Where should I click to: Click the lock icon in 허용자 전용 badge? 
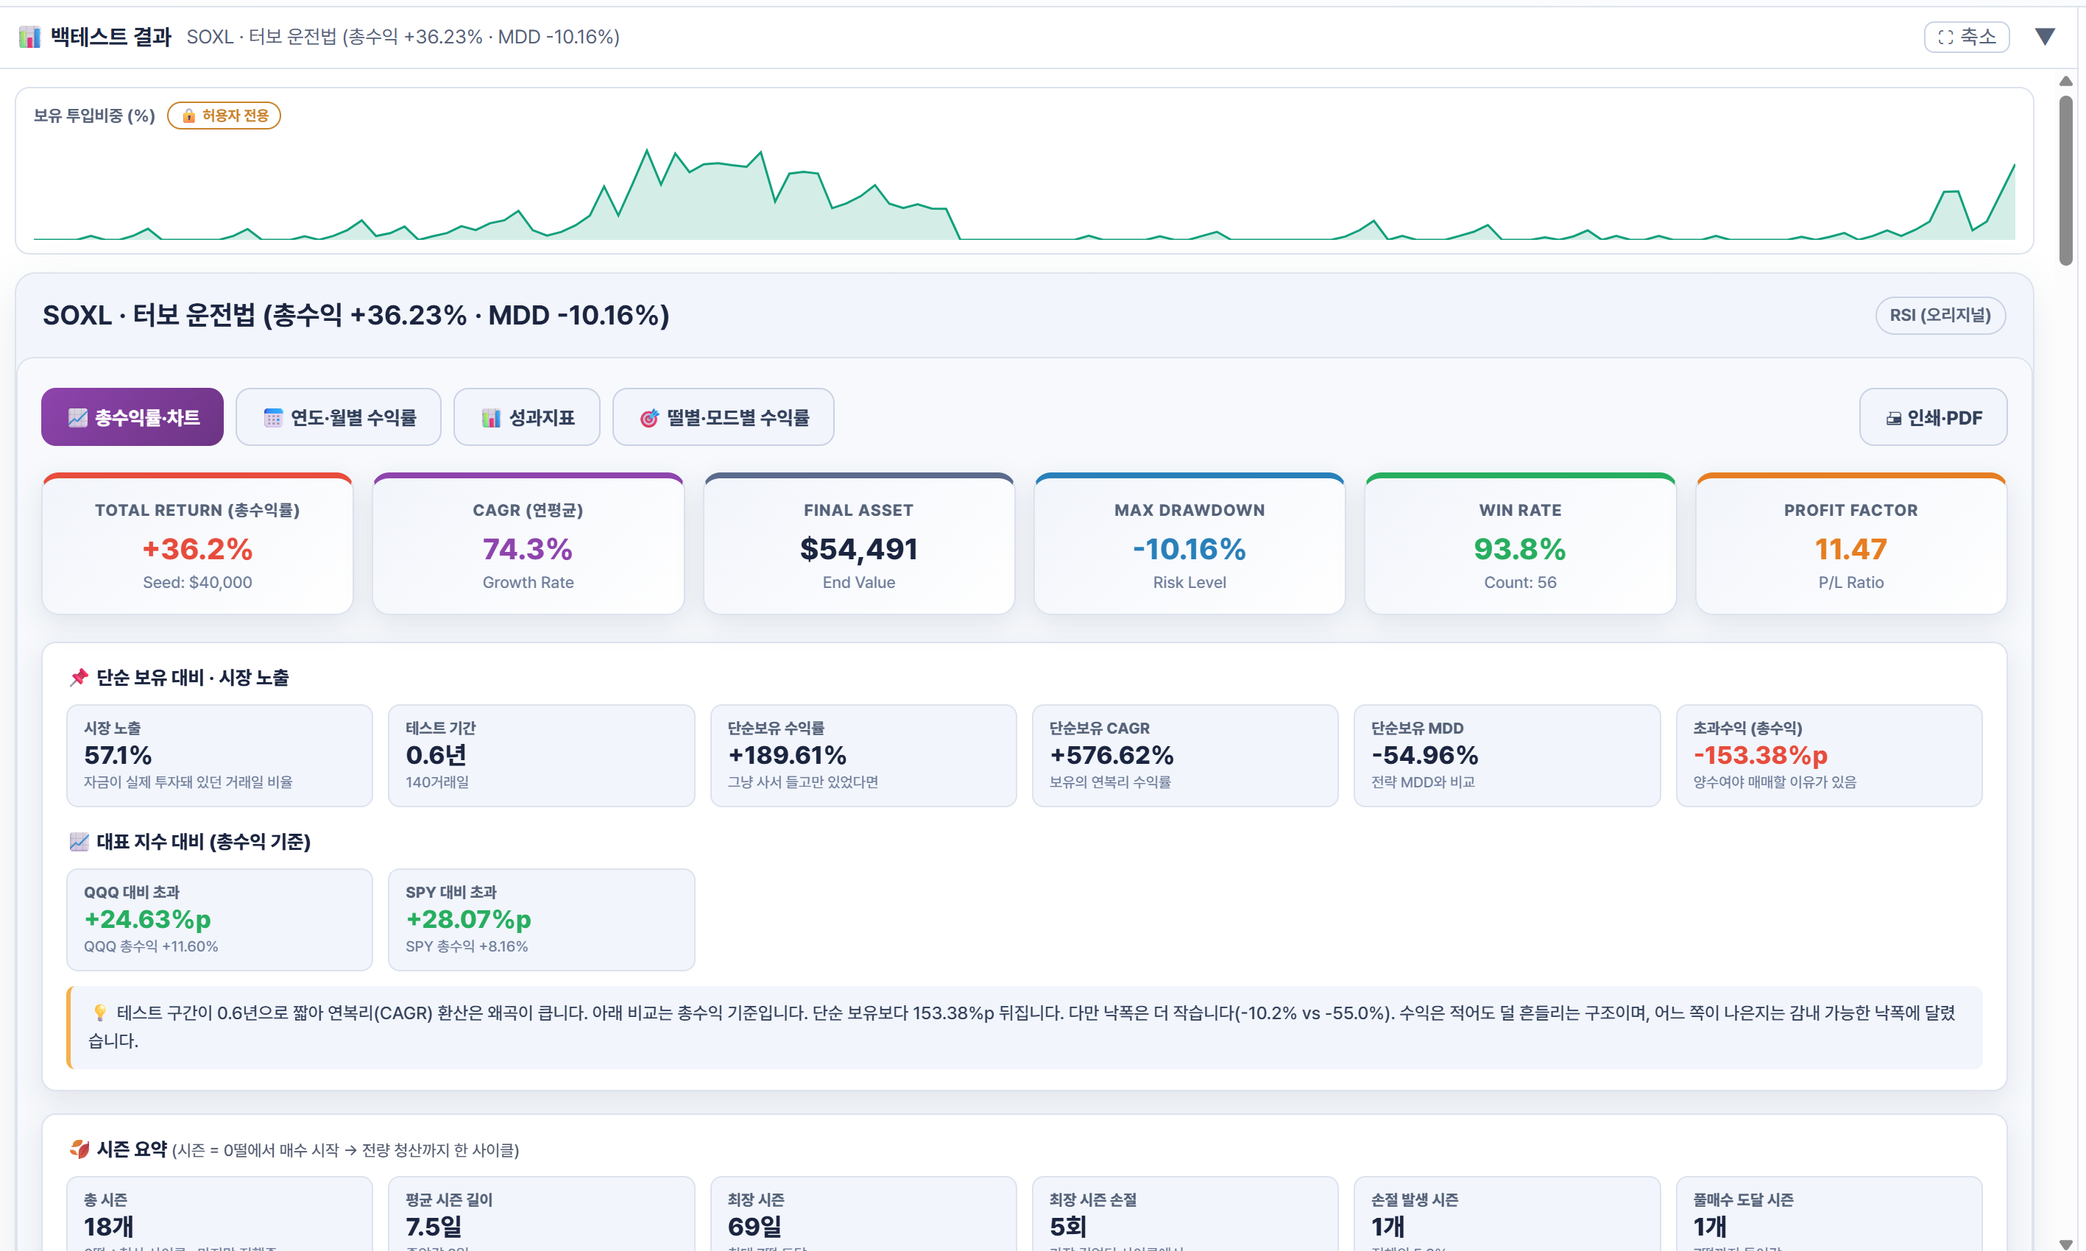click(189, 116)
